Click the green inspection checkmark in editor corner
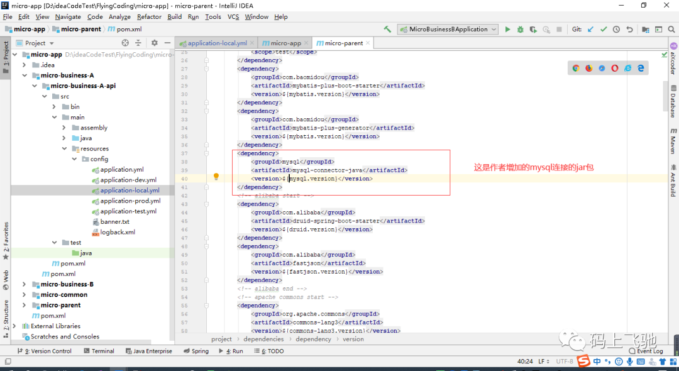The image size is (679, 371). point(665,55)
